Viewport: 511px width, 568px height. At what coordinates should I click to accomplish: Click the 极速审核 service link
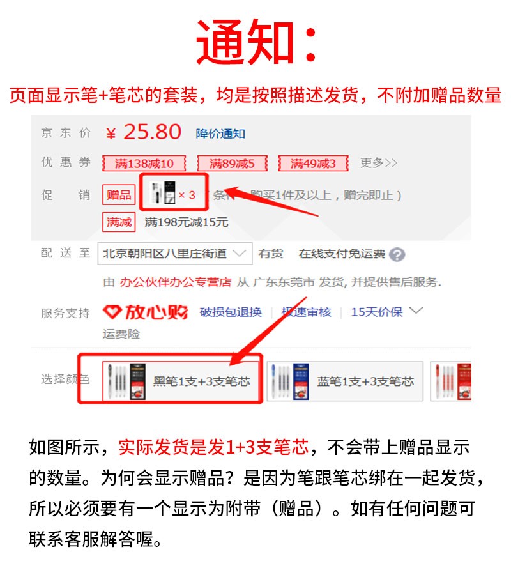pyautogui.click(x=307, y=312)
